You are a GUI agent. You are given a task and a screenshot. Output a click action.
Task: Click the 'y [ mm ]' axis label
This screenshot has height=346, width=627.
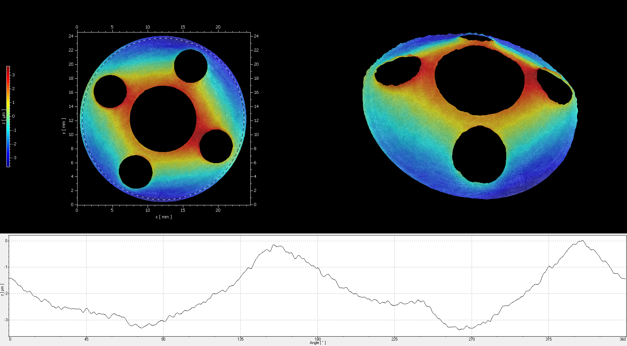(x=63, y=126)
